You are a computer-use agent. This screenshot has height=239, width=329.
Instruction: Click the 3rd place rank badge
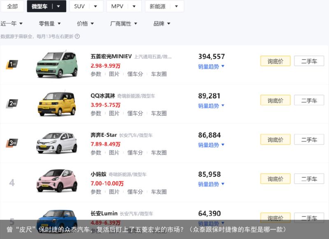12,143
